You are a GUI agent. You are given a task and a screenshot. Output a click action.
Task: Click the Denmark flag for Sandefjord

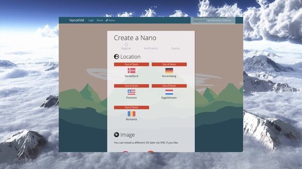tap(131, 71)
